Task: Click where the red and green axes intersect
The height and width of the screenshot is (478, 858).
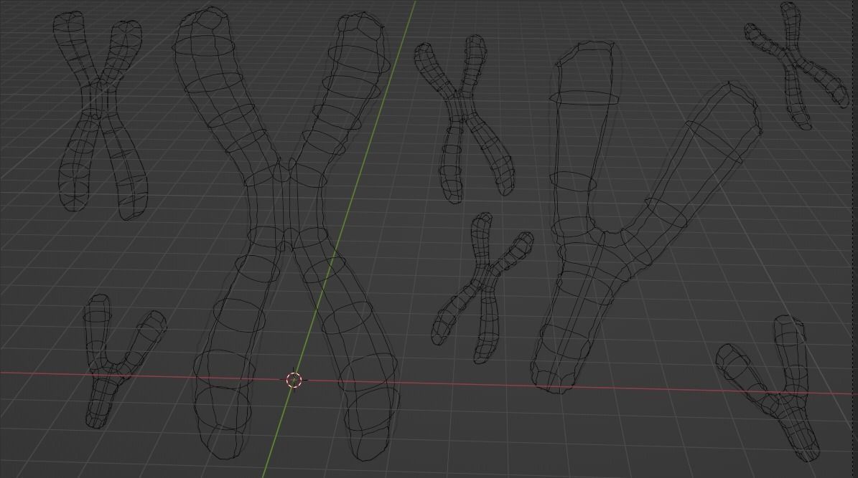Action: pyautogui.click(x=293, y=380)
